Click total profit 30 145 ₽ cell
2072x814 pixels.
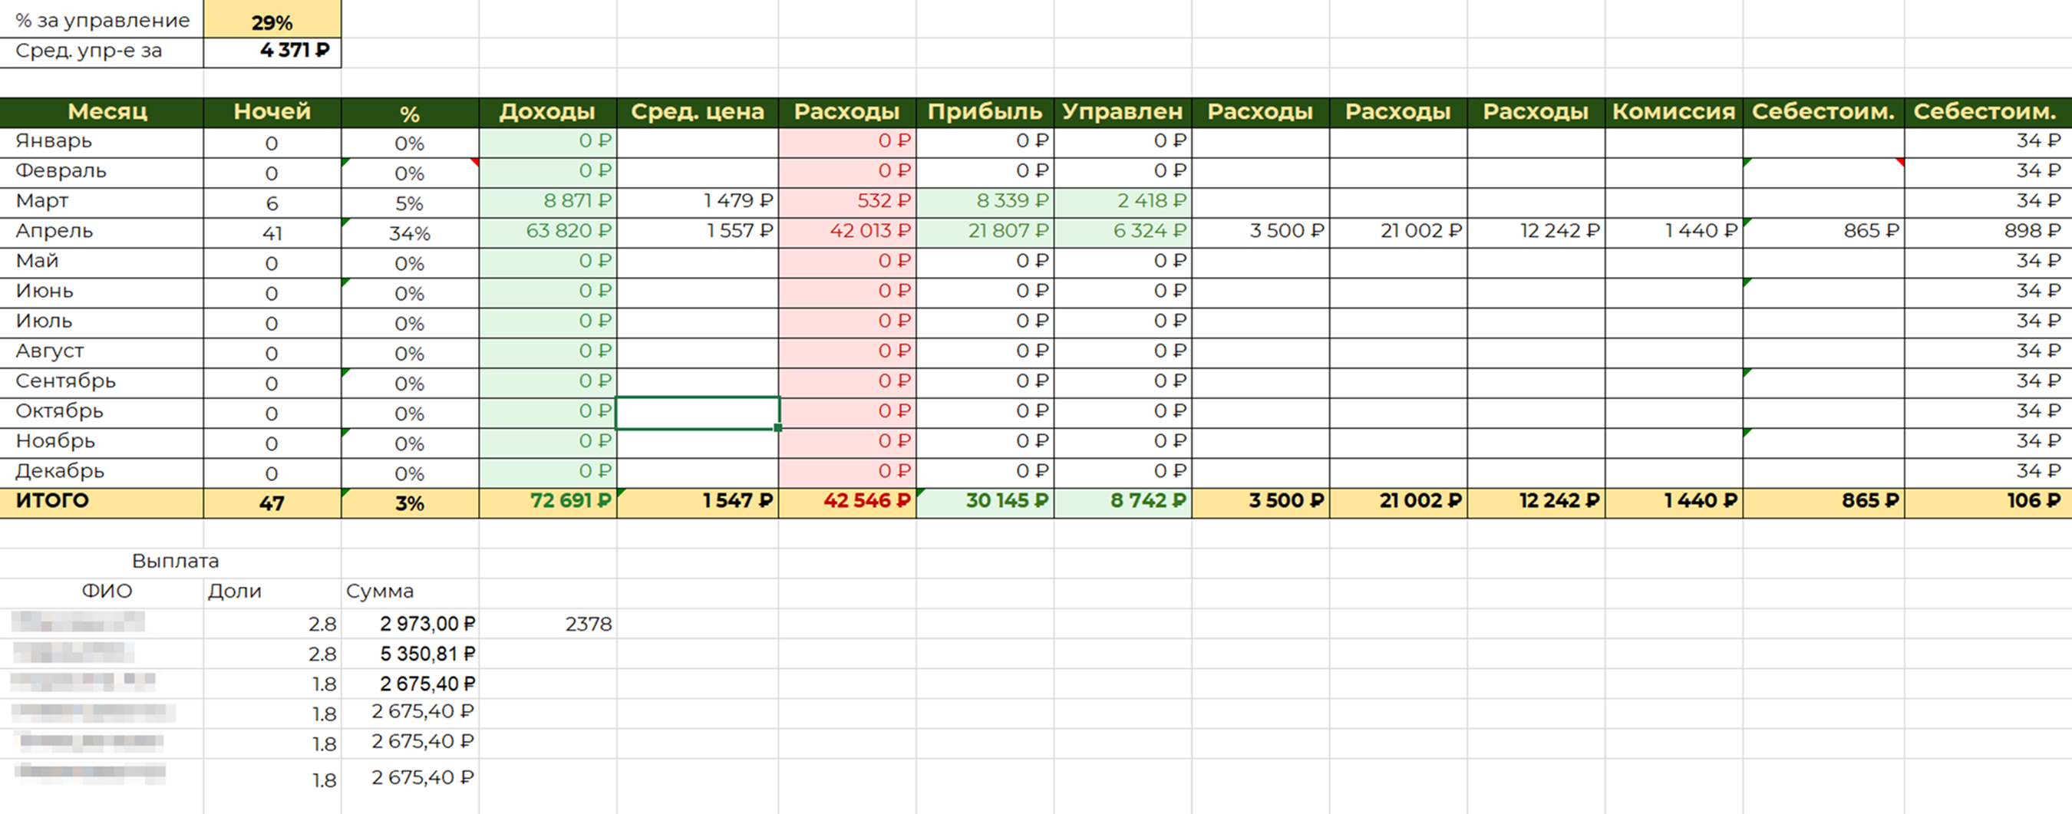(985, 503)
